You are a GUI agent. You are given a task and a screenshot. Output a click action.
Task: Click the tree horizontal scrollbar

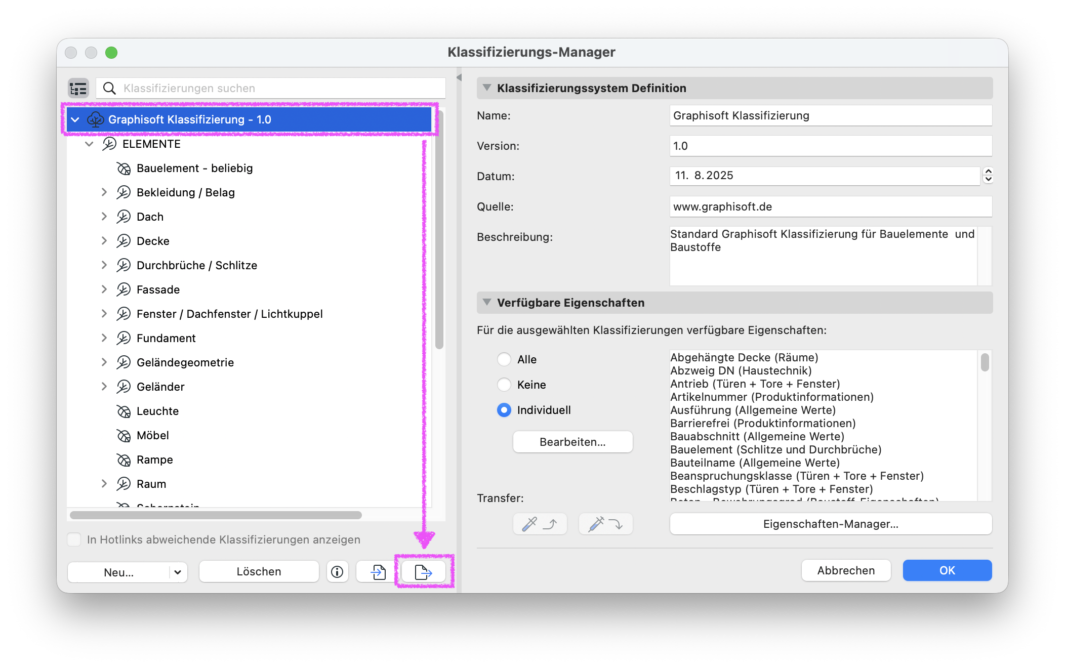click(x=216, y=515)
